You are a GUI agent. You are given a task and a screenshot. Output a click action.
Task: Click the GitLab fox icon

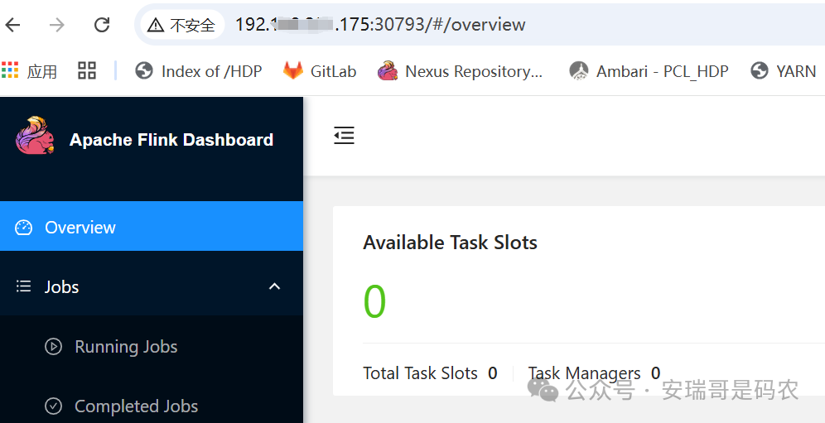pyautogui.click(x=293, y=70)
